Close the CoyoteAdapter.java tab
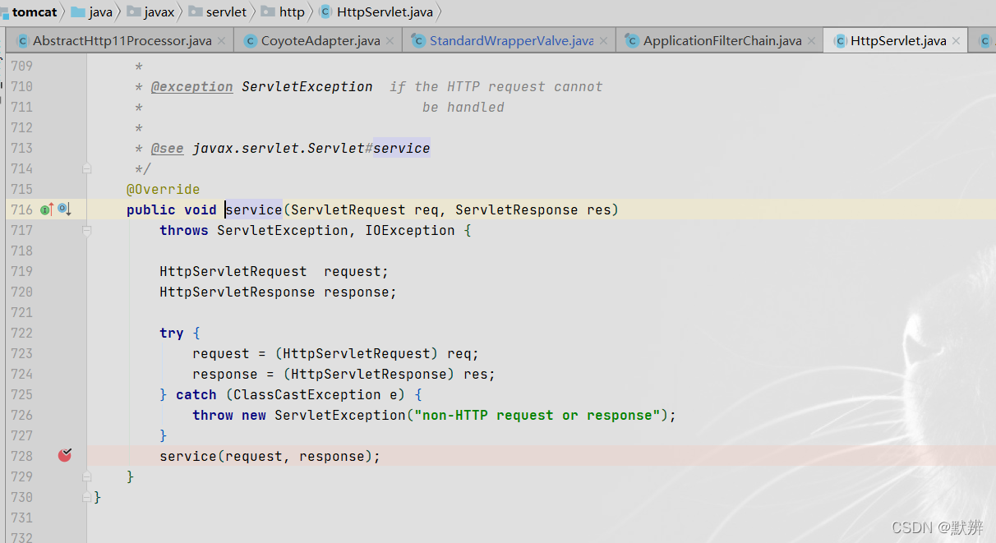The width and height of the screenshot is (996, 543). [x=390, y=41]
